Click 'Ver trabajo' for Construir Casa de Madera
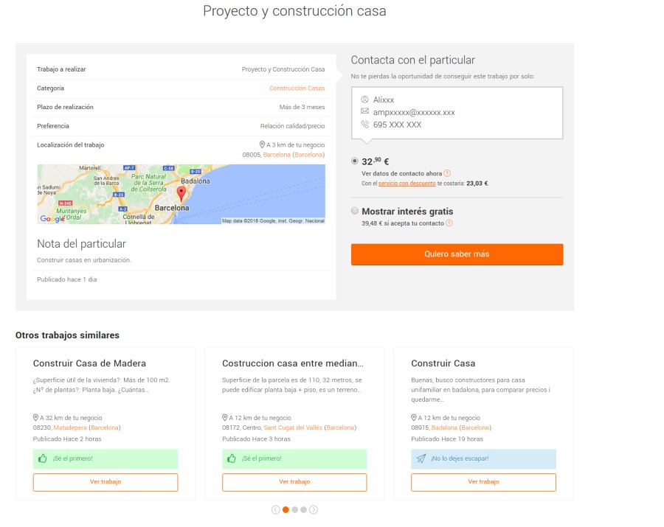This screenshot has width=664, height=527. pyautogui.click(x=106, y=482)
